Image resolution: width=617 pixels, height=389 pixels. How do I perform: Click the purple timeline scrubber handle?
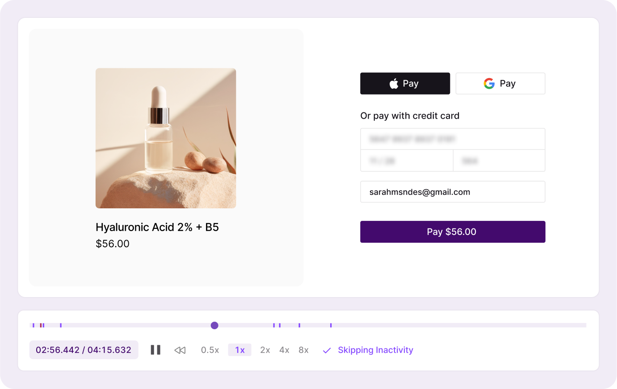tap(214, 325)
